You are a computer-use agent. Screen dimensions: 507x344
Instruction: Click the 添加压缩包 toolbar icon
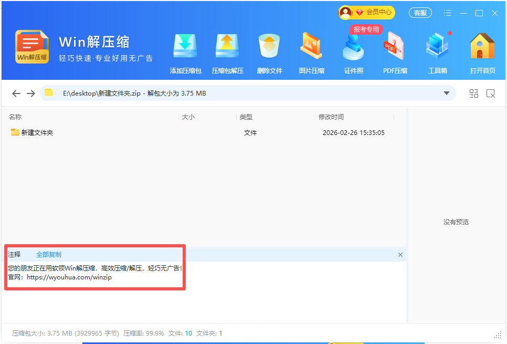[x=185, y=53]
